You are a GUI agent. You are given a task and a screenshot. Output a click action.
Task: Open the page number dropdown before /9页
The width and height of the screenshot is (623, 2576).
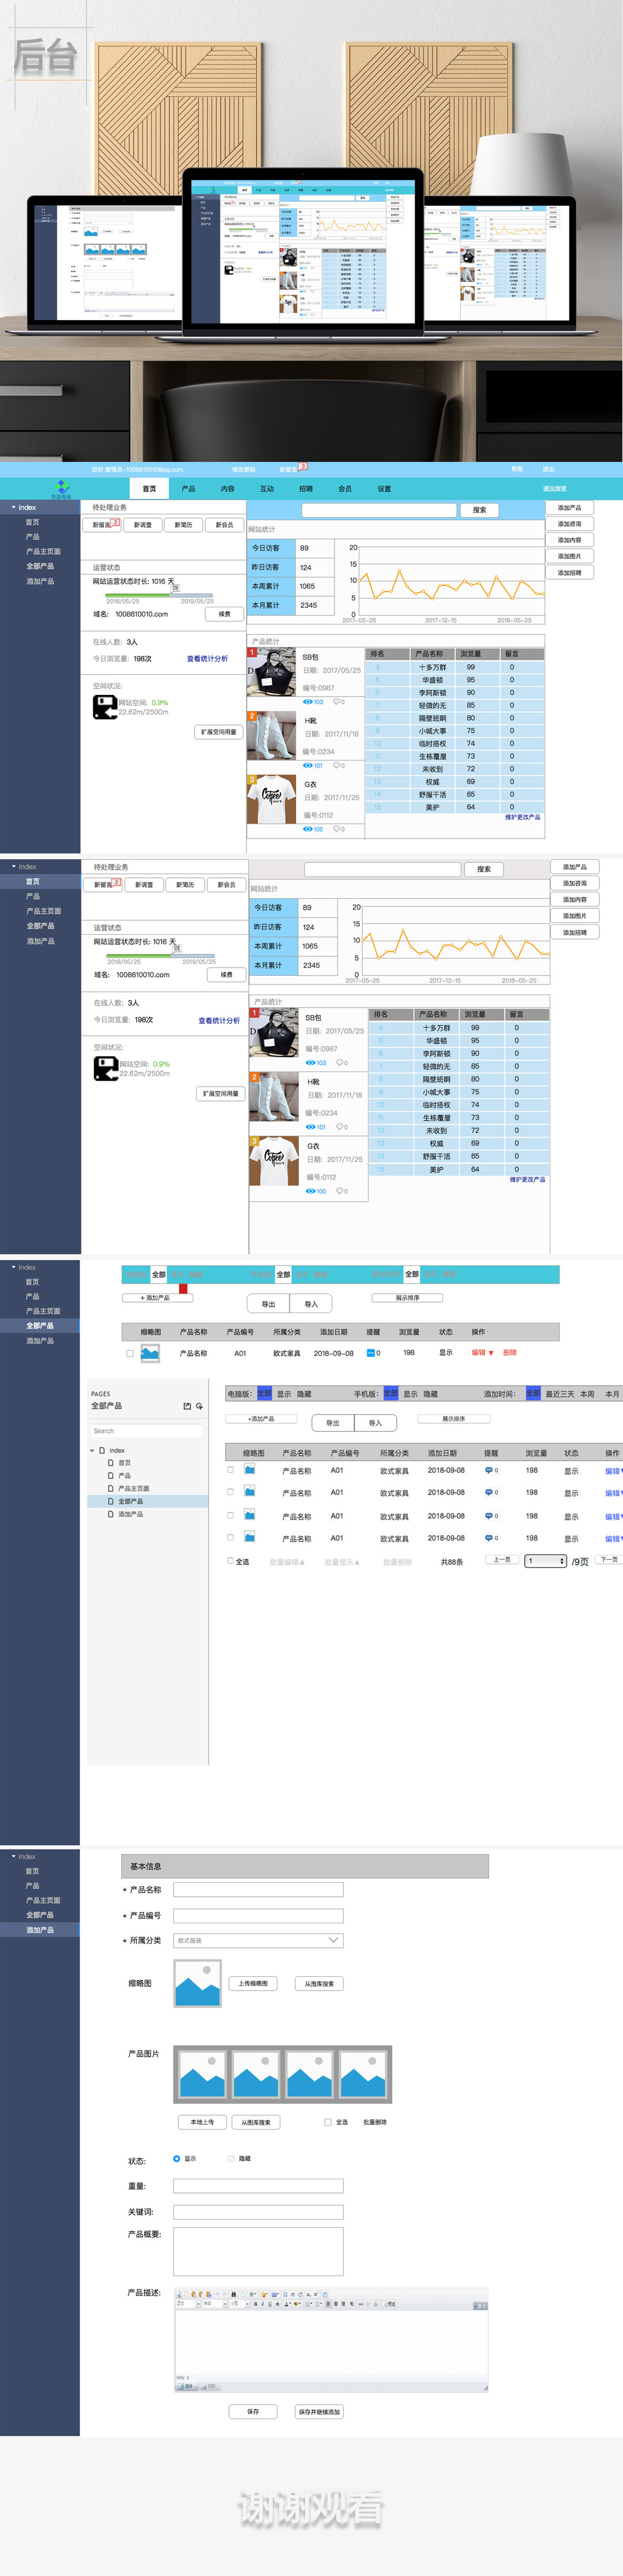coord(546,1561)
